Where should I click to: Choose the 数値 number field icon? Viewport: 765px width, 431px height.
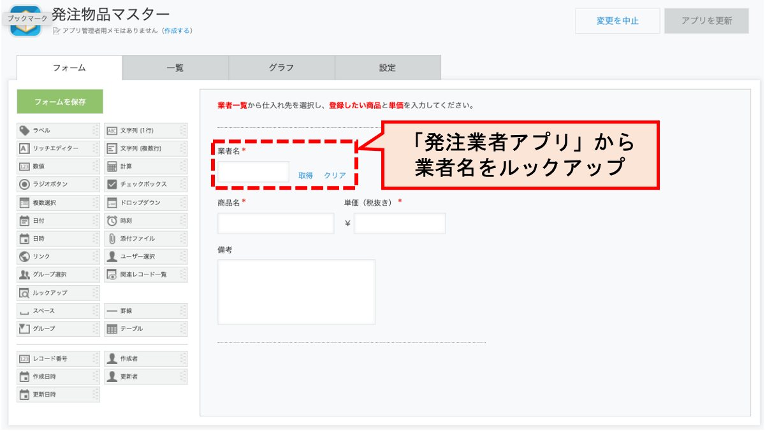pos(24,167)
